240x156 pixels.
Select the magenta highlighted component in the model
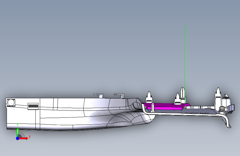(x=166, y=106)
